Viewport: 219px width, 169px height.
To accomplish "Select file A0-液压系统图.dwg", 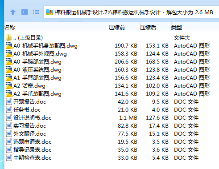I will pos(37,70).
